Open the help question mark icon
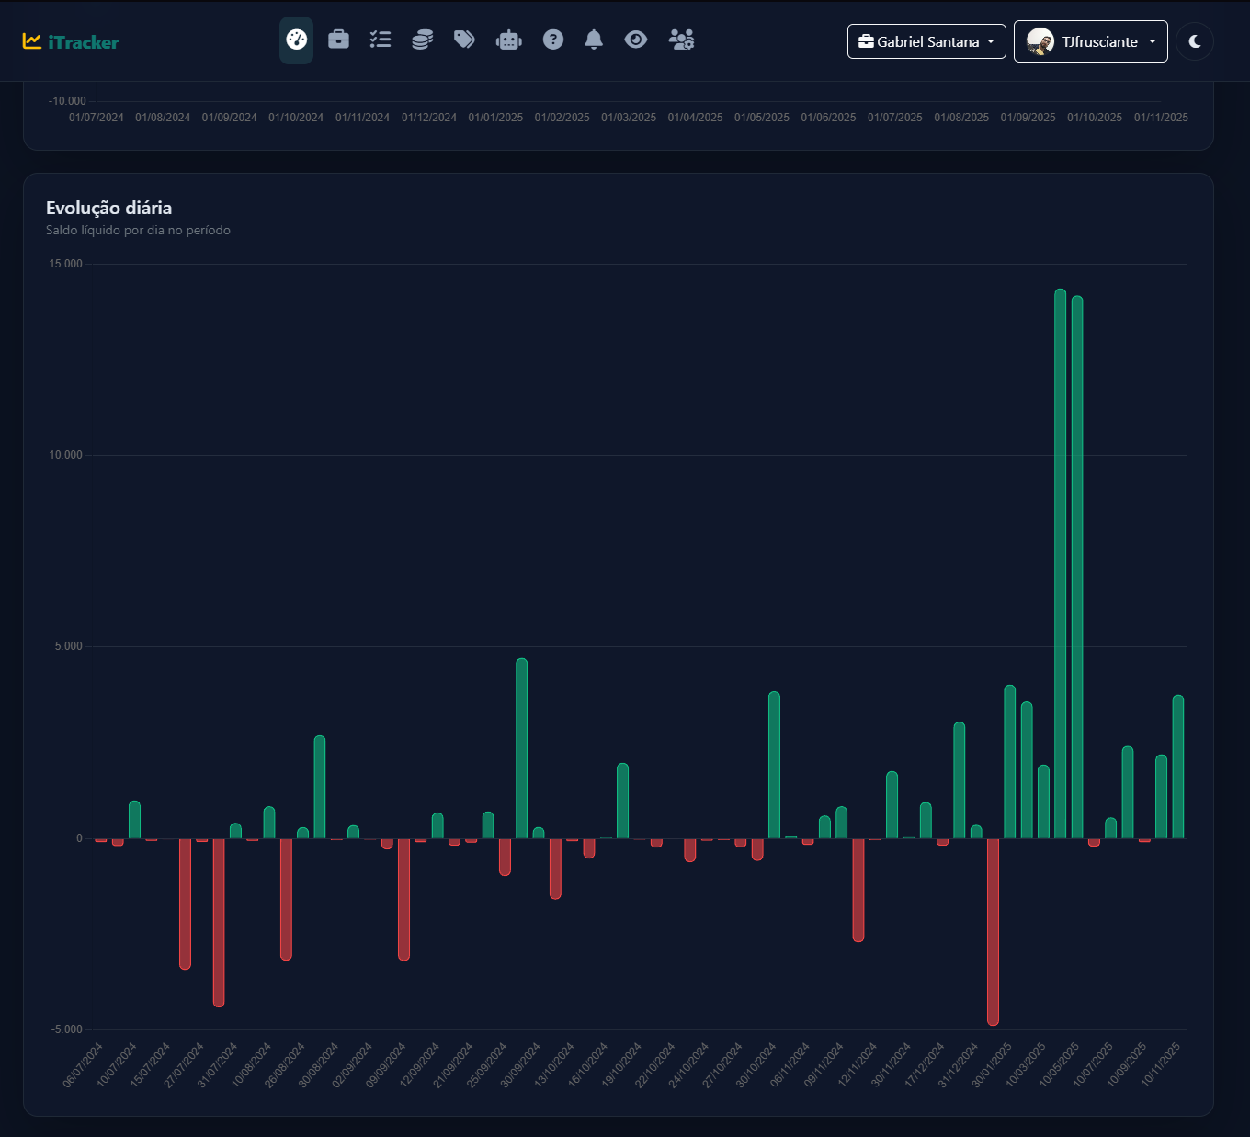This screenshot has width=1250, height=1137. pyautogui.click(x=552, y=40)
